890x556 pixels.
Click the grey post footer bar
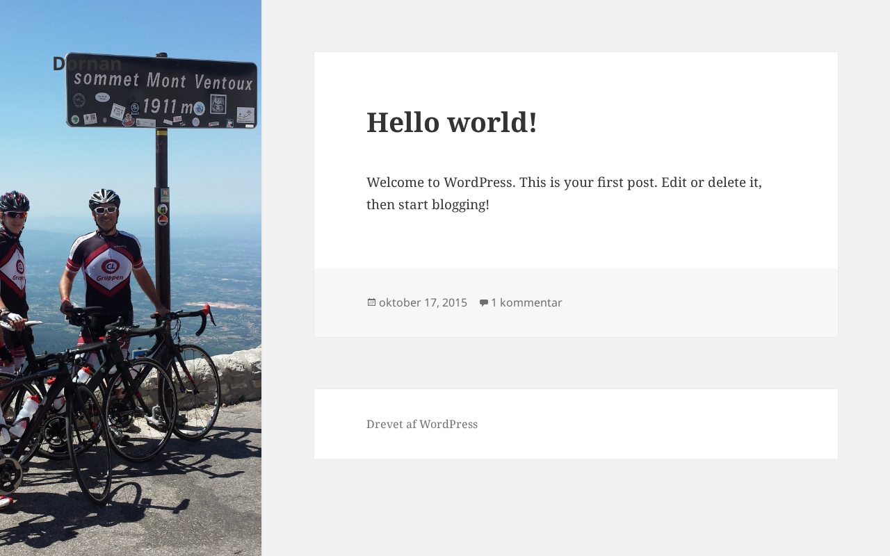click(695, 303)
